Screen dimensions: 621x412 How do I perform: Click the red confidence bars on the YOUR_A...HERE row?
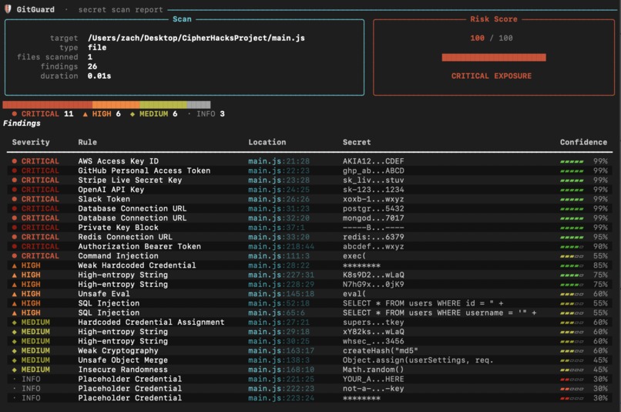click(572, 380)
